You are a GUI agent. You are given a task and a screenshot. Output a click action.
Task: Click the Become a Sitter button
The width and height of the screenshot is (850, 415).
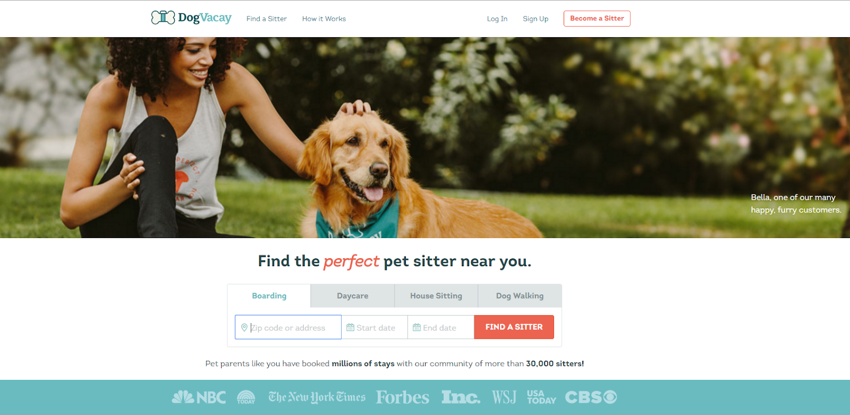[597, 19]
